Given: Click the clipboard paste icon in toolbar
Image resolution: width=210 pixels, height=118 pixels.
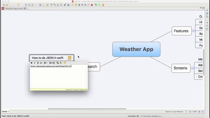Looking at the screenshot, I should click(x=32, y=5).
